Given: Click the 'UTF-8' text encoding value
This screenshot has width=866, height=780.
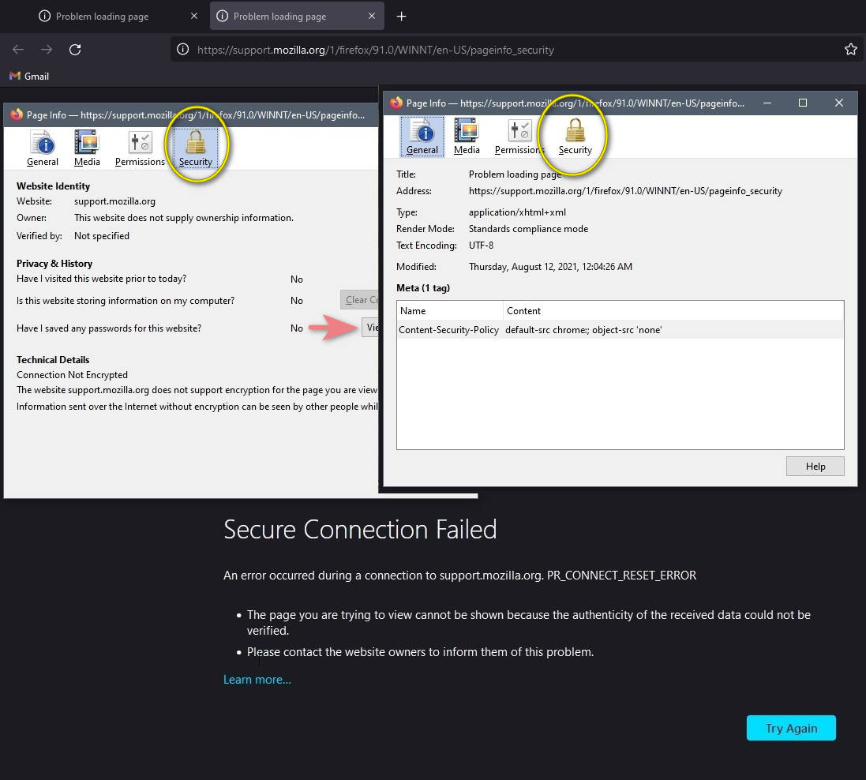Looking at the screenshot, I should (x=481, y=246).
